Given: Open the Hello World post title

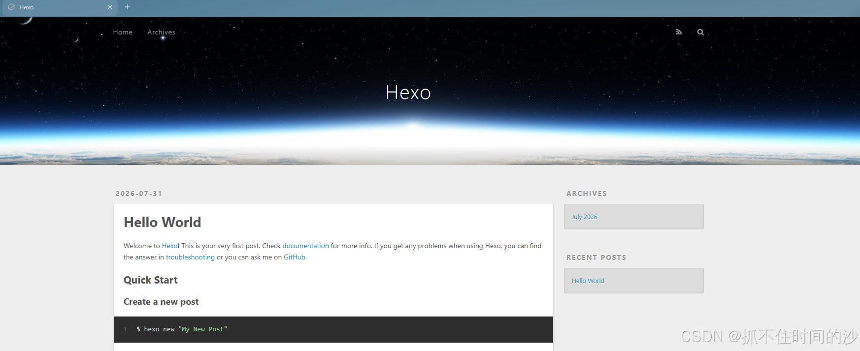Looking at the screenshot, I should click(x=163, y=222).
